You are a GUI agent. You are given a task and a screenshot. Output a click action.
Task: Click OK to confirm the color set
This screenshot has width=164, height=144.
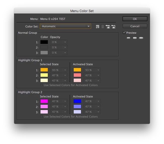tap(135, 19)
